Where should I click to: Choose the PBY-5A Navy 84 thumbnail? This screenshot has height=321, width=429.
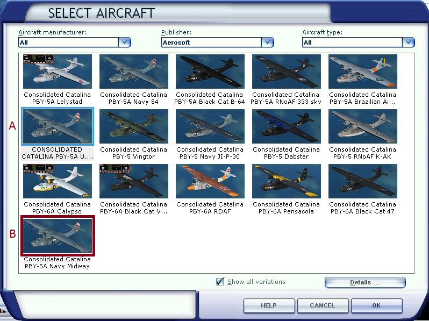[x=134, y=72]
